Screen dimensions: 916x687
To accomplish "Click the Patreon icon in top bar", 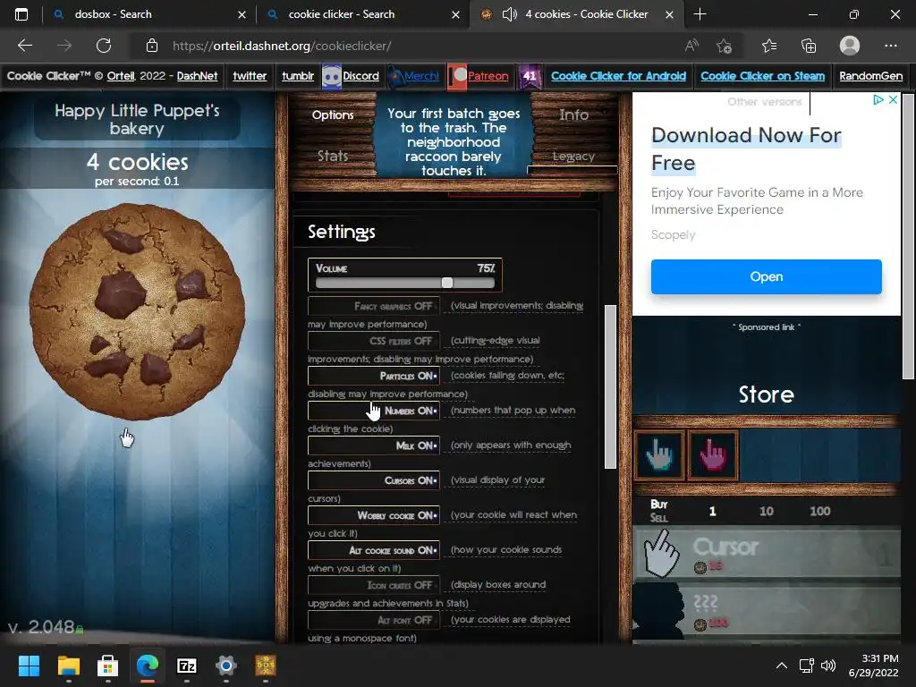I will tap(457, 76).
